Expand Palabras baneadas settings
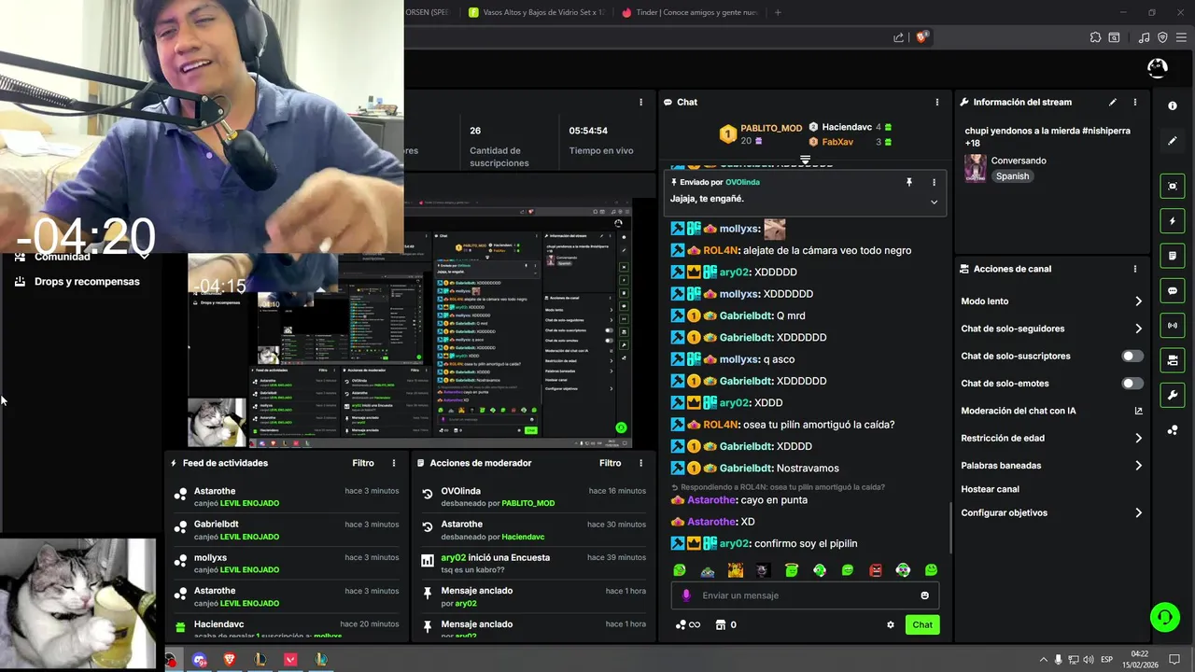The image size is (1195, 672). (x=1138, y=465)
